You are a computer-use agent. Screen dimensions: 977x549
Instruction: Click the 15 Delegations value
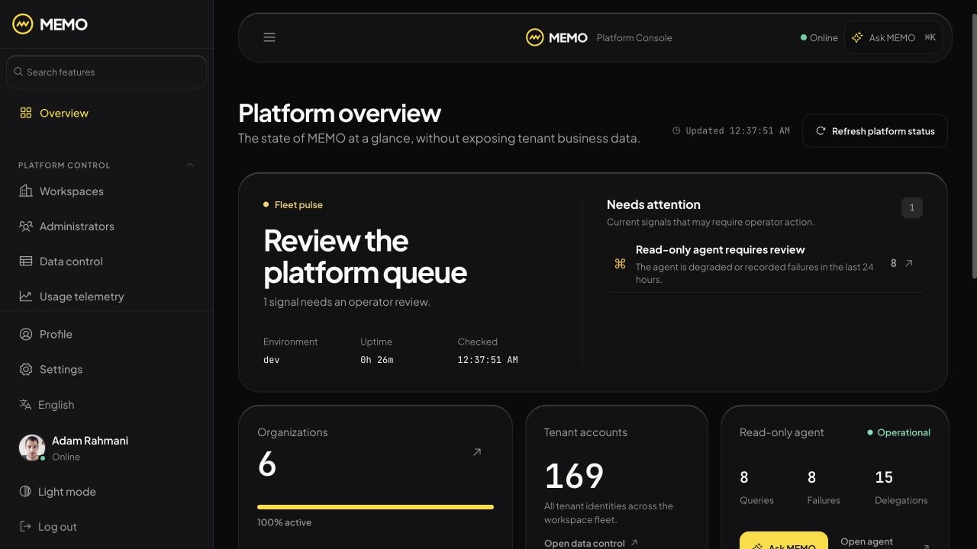884,477
